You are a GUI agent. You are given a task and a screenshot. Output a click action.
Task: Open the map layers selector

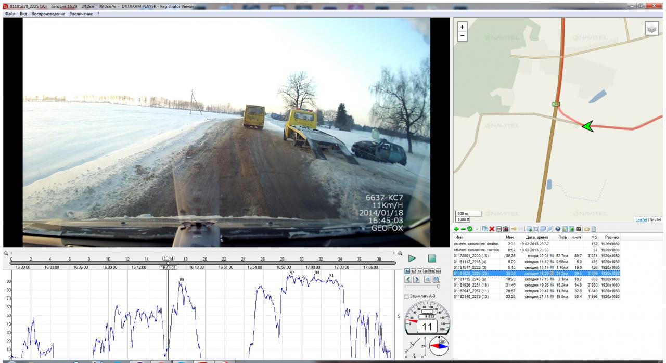(x=651, y=29)
